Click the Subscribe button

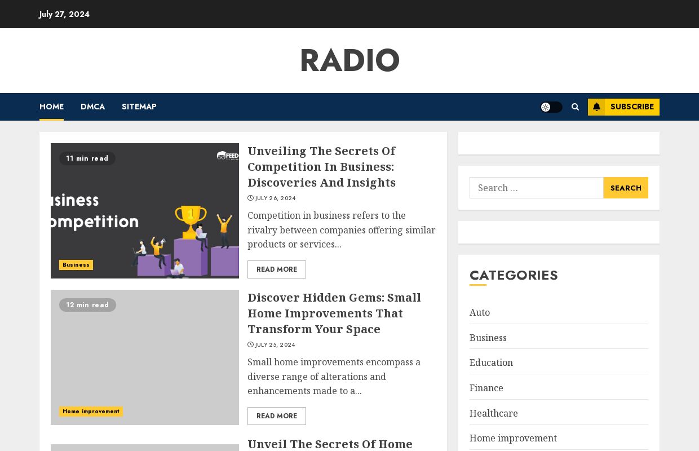click(x=623, y=107)
